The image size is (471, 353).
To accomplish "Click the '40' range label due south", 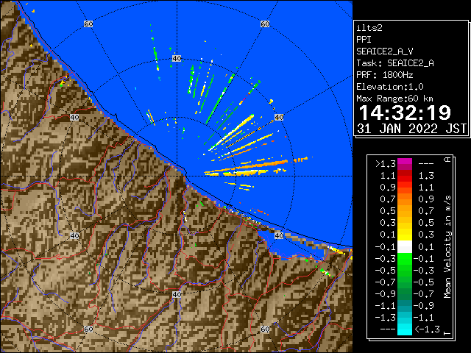I will point(177,294).
